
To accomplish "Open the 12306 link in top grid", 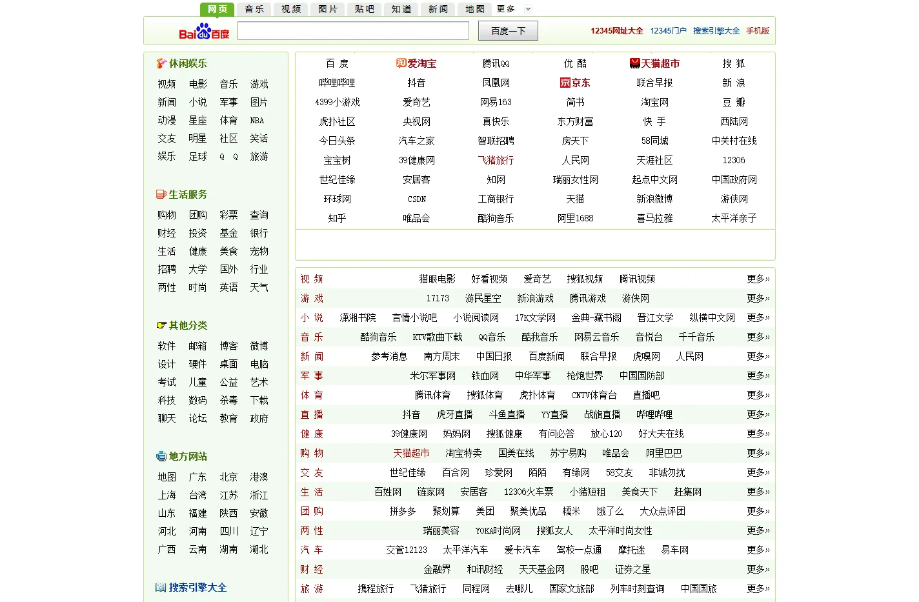I will (734, 160).
